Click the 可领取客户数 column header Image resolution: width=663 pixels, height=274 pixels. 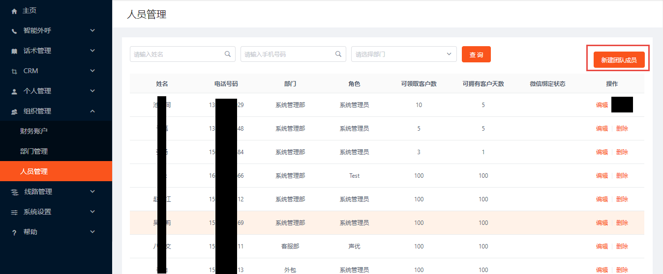click(419, 84)
